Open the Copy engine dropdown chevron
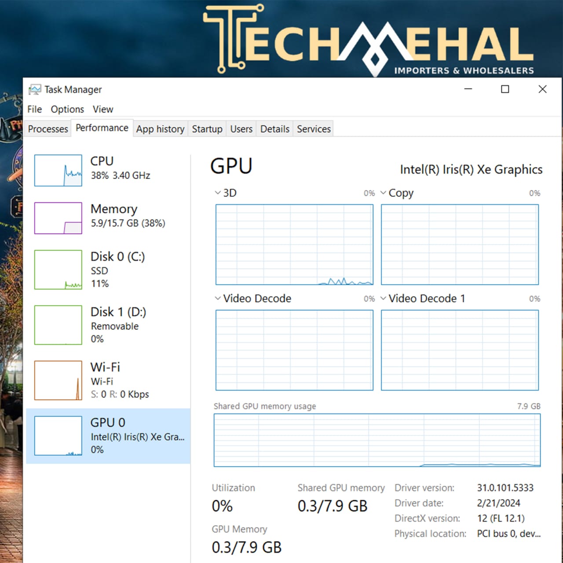Image resolution: width=563 pixels, height=563 pixels. 383,193
